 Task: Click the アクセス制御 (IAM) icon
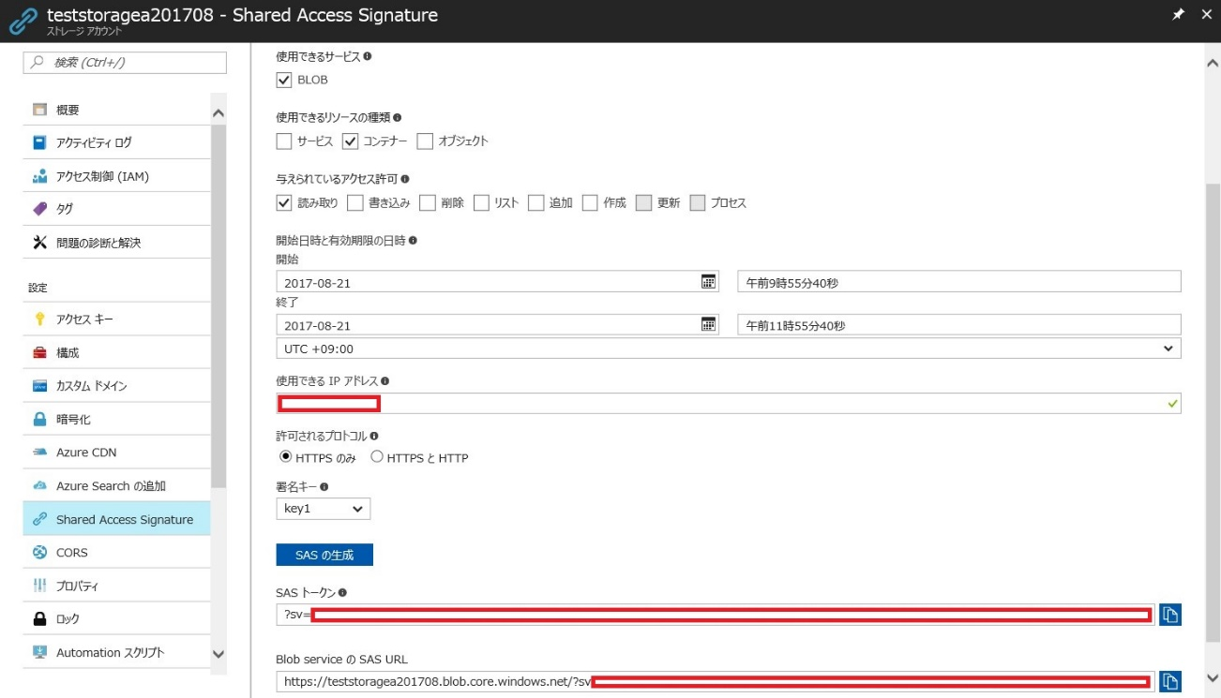(x=39, y=176)
